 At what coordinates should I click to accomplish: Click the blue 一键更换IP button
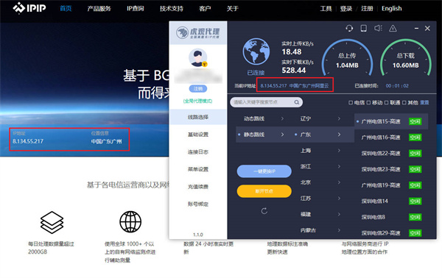(x=264, y=171)
